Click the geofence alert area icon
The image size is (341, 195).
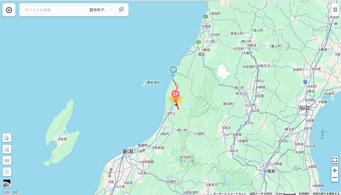tap(7, 149)
